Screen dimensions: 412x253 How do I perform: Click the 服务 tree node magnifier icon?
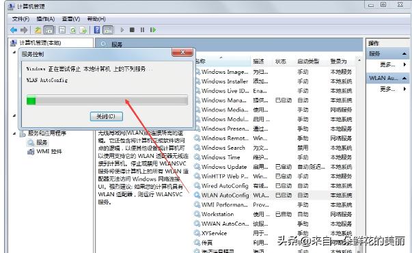31,142
